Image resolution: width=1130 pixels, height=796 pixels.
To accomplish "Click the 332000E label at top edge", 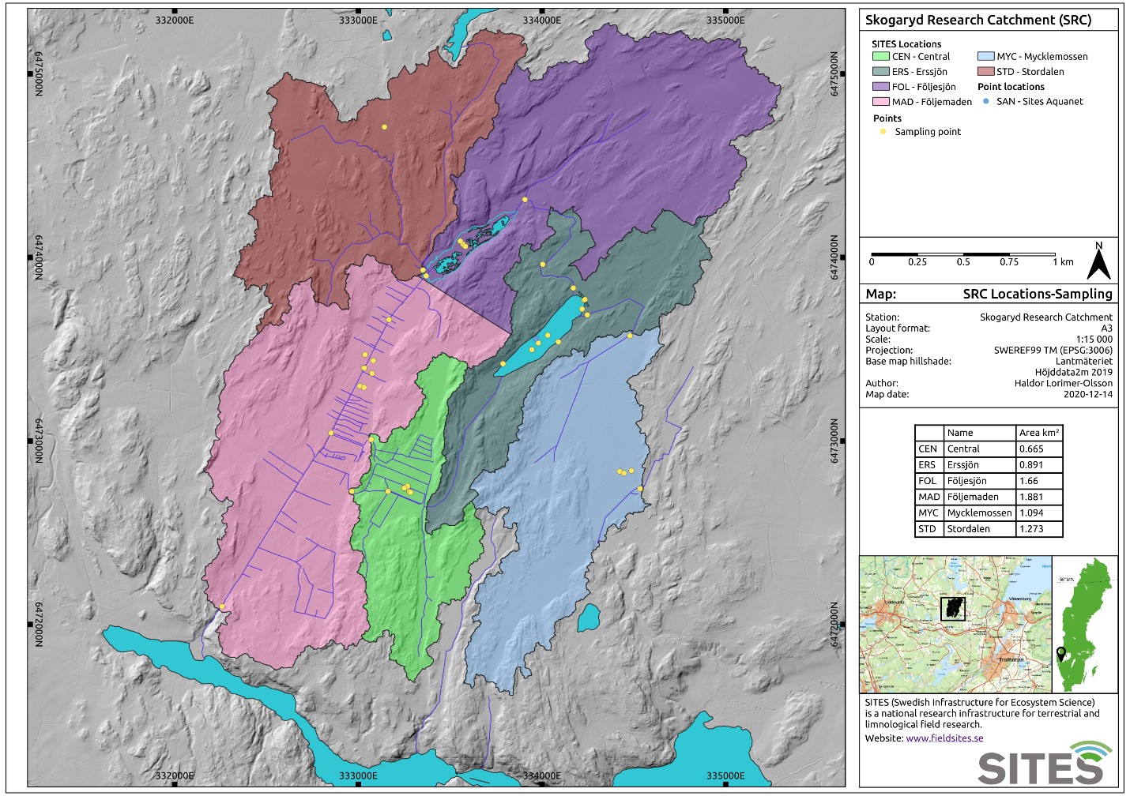I will point(173,20).
